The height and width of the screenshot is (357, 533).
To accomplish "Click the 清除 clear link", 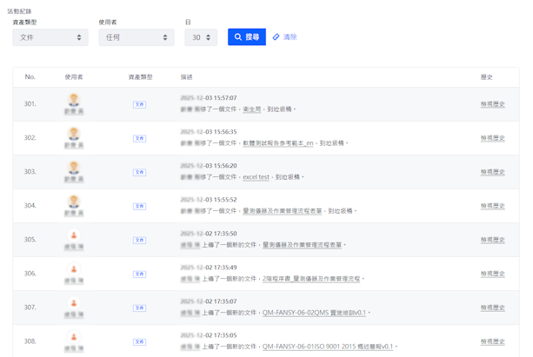I will 285,37.
